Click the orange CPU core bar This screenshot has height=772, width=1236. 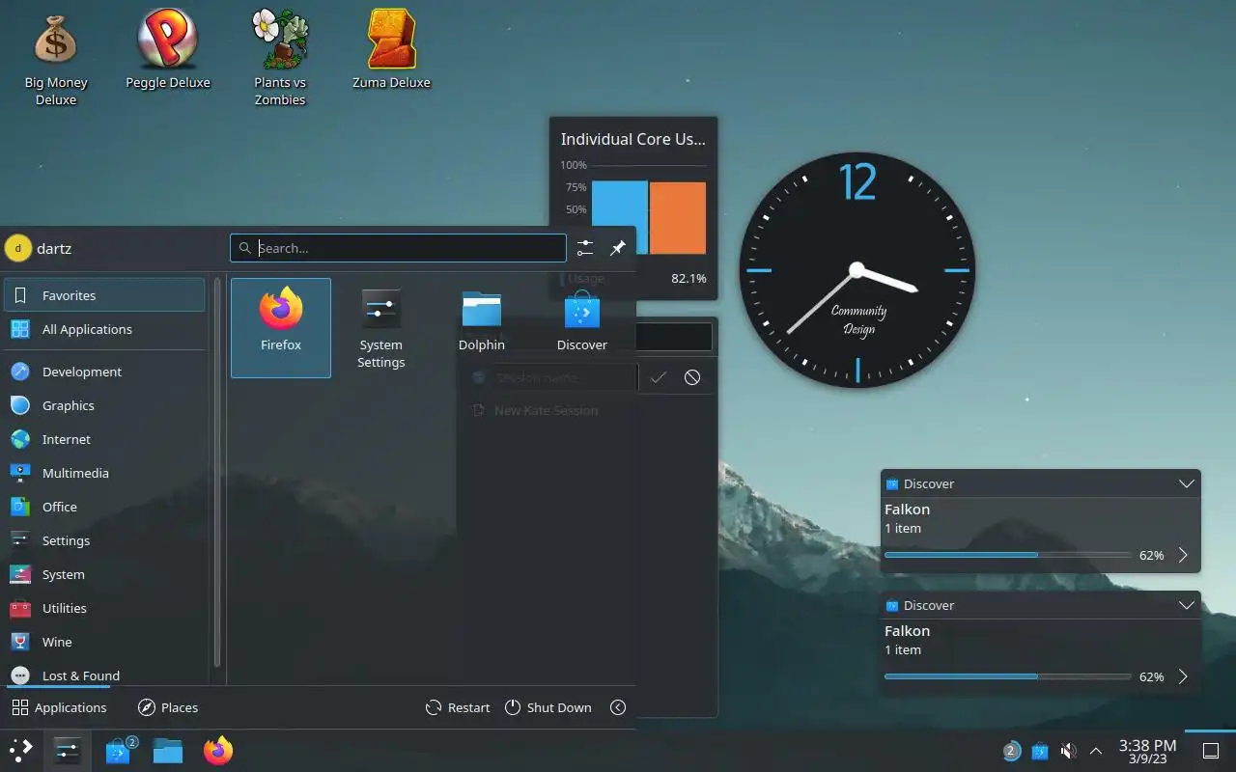678,218
